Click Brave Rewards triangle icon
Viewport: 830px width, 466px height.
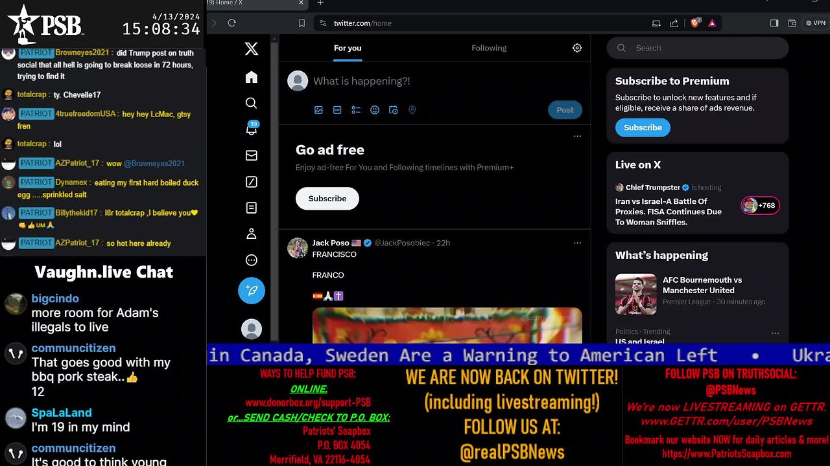click(712, 23)
